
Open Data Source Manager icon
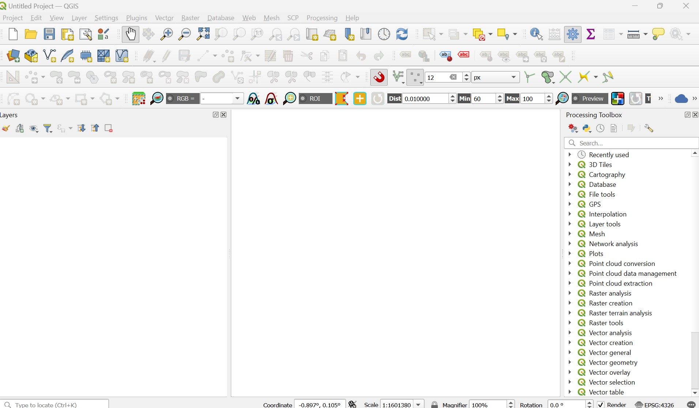click(x=14, y=56)
